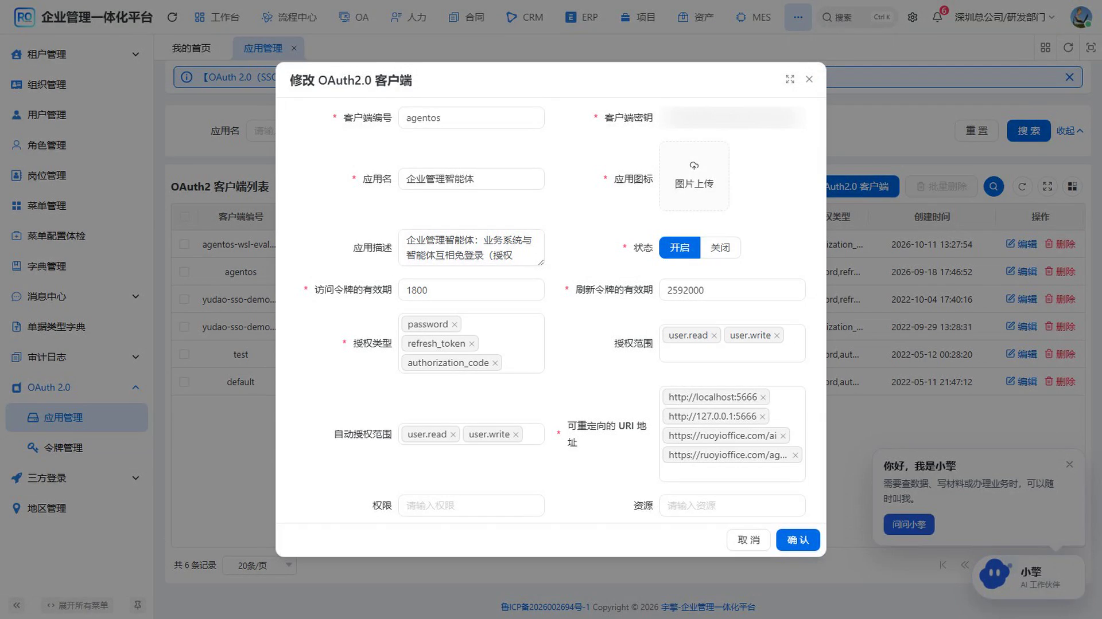
Task: Close the 小擎 assistant greeting popup
Action: [x=1069, y=464]
